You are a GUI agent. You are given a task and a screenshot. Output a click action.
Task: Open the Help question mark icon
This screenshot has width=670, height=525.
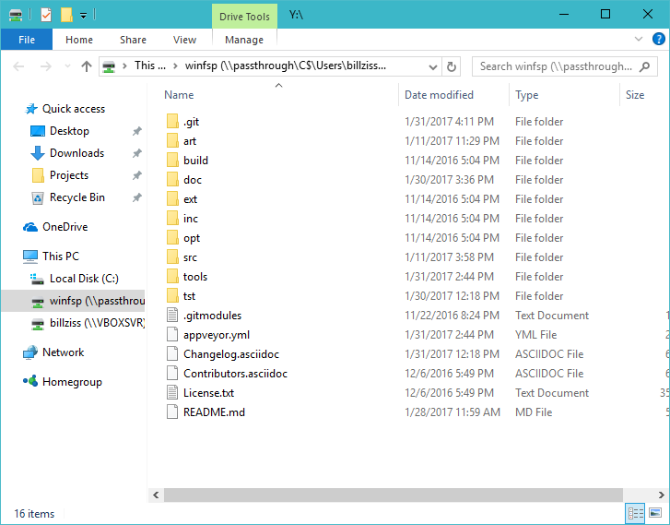tap(658, 40)
